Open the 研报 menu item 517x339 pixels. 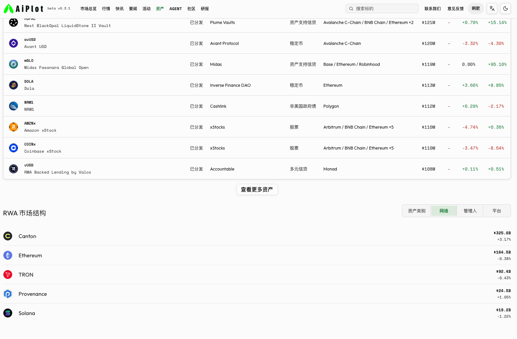click(x=205, y=8)
